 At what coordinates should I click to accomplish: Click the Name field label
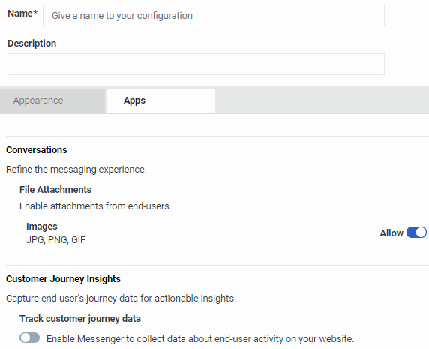20,14
